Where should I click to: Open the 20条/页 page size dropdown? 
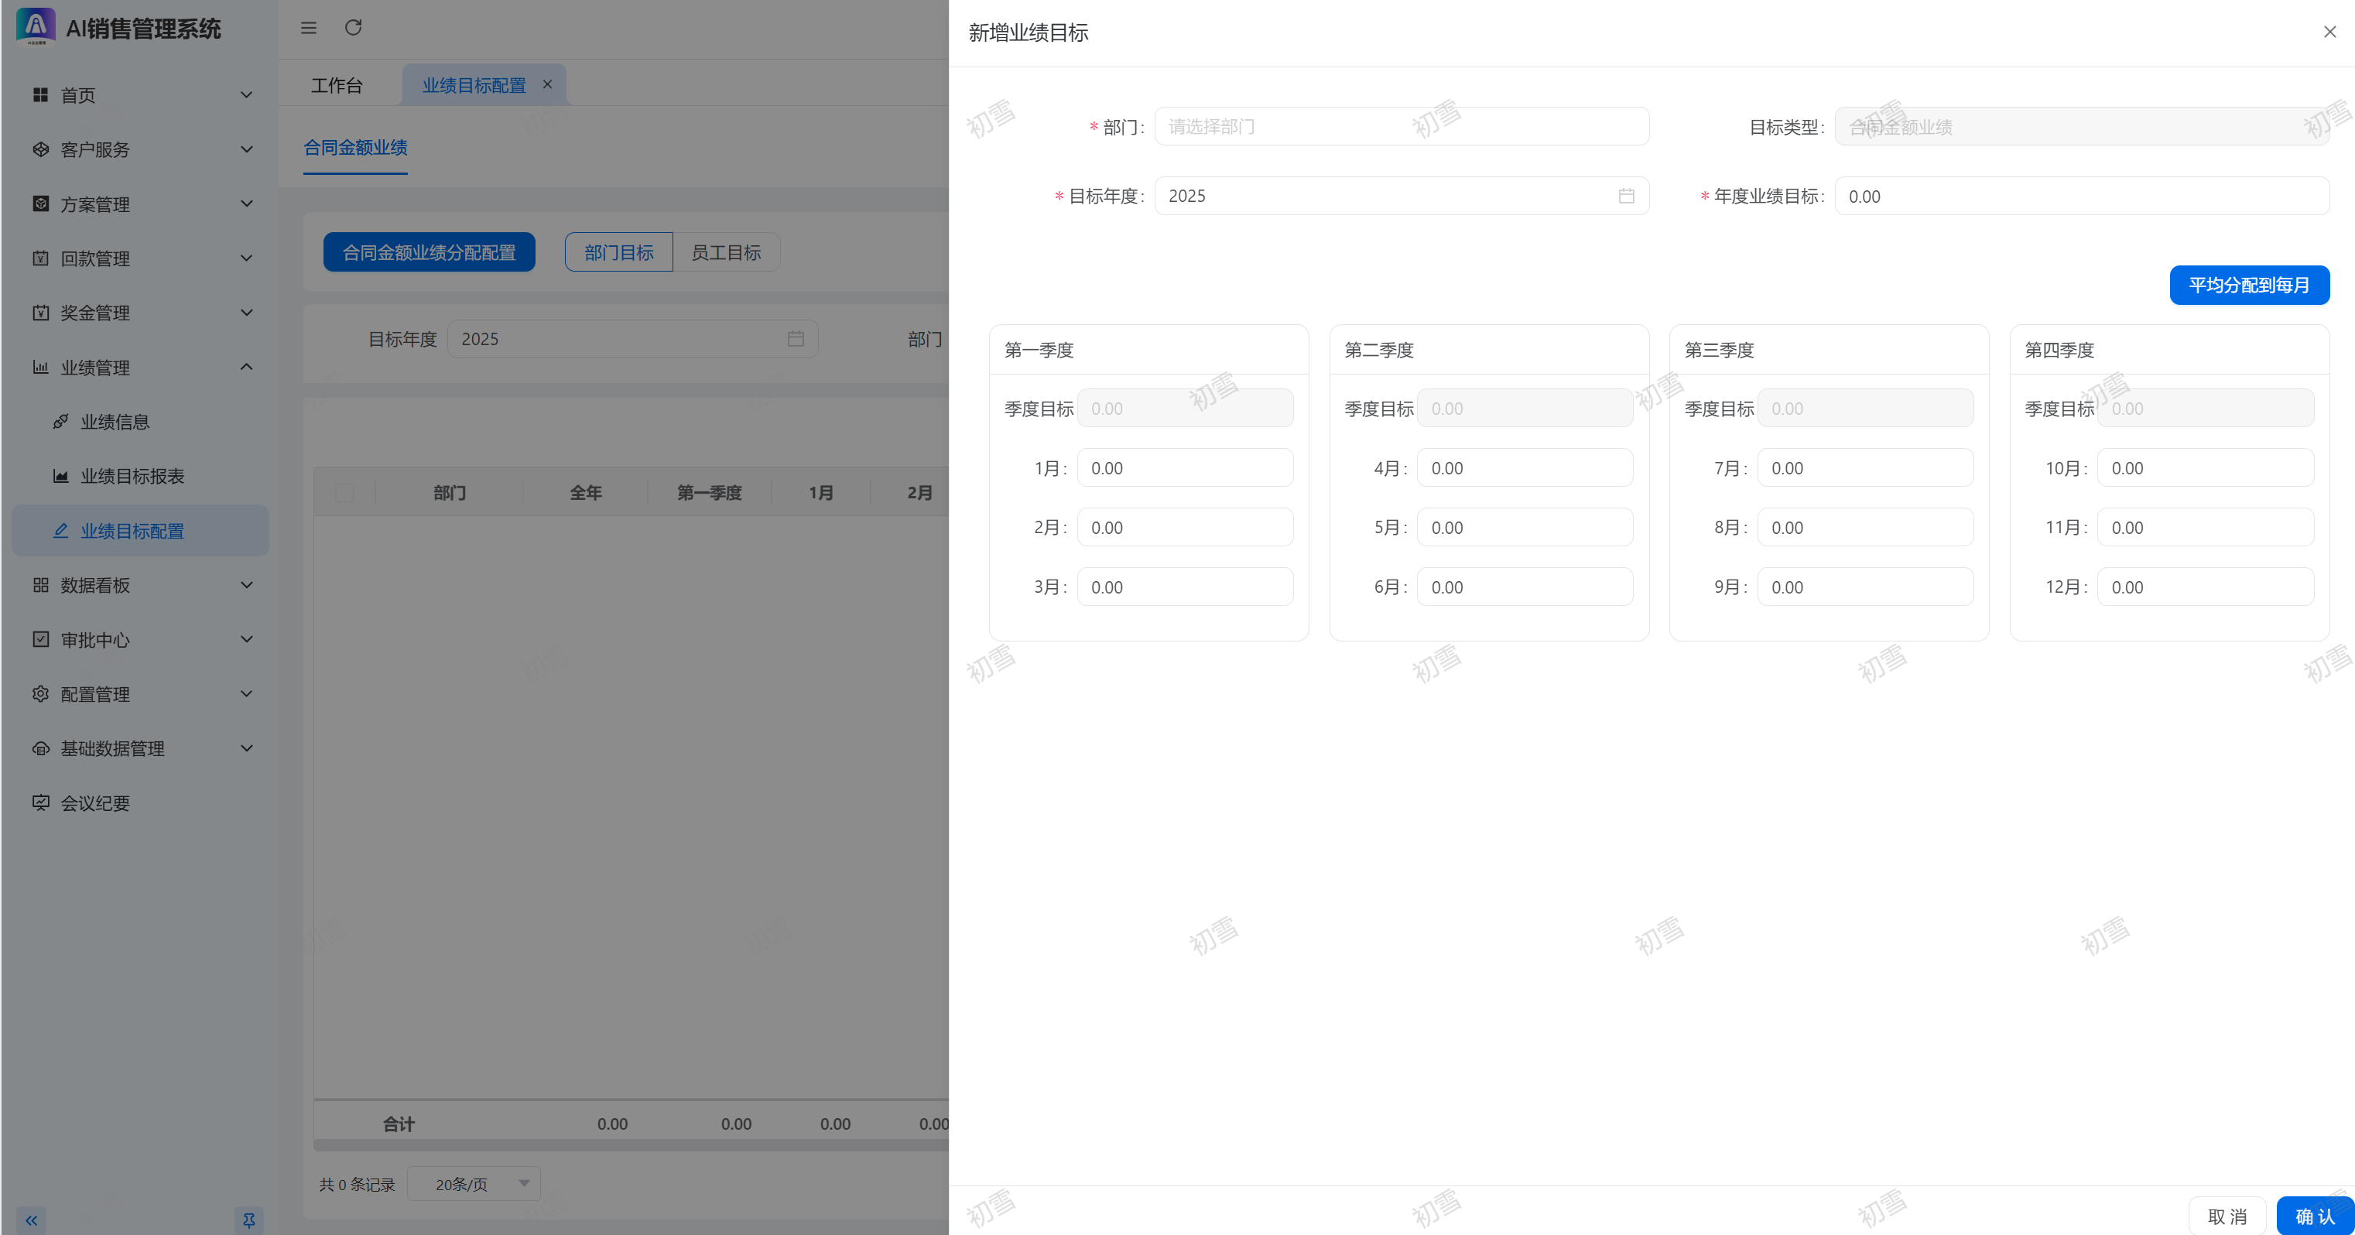[474, 1184]
